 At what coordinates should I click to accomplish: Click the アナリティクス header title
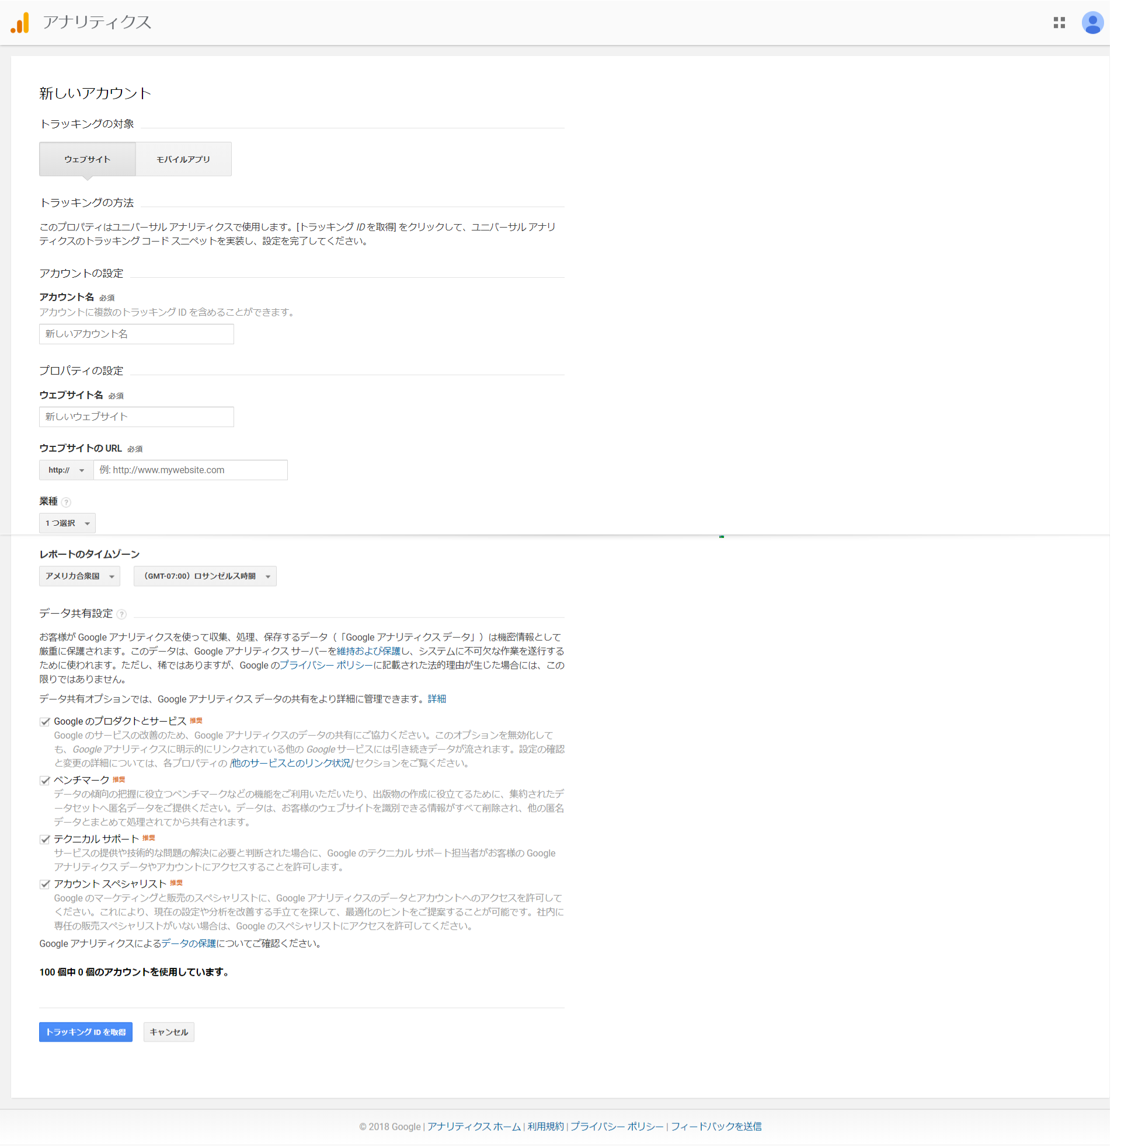(97, 22)
